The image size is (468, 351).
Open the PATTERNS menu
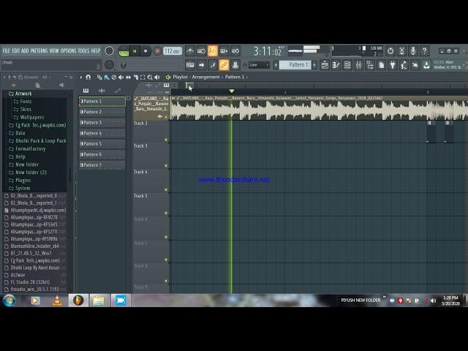point(39,50)
